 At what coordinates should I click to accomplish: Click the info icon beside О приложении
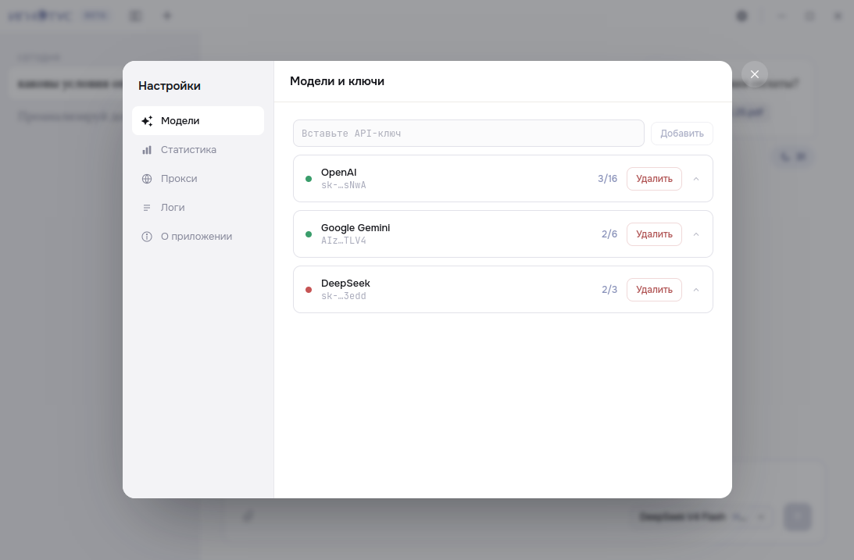point(147,236)
